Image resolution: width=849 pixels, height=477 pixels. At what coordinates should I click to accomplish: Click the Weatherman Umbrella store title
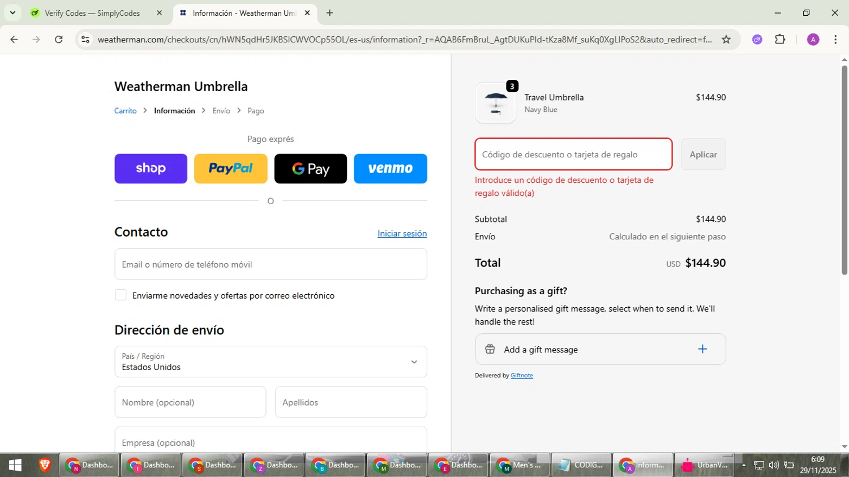tap(181, 87)
